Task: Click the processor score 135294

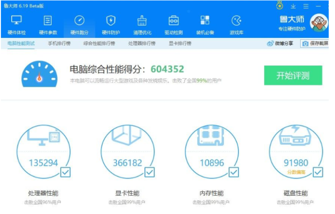Action: pos(43,163)
